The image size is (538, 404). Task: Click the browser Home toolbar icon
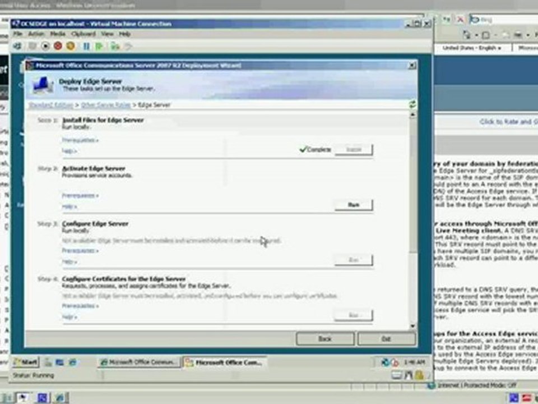pos(467,35)
